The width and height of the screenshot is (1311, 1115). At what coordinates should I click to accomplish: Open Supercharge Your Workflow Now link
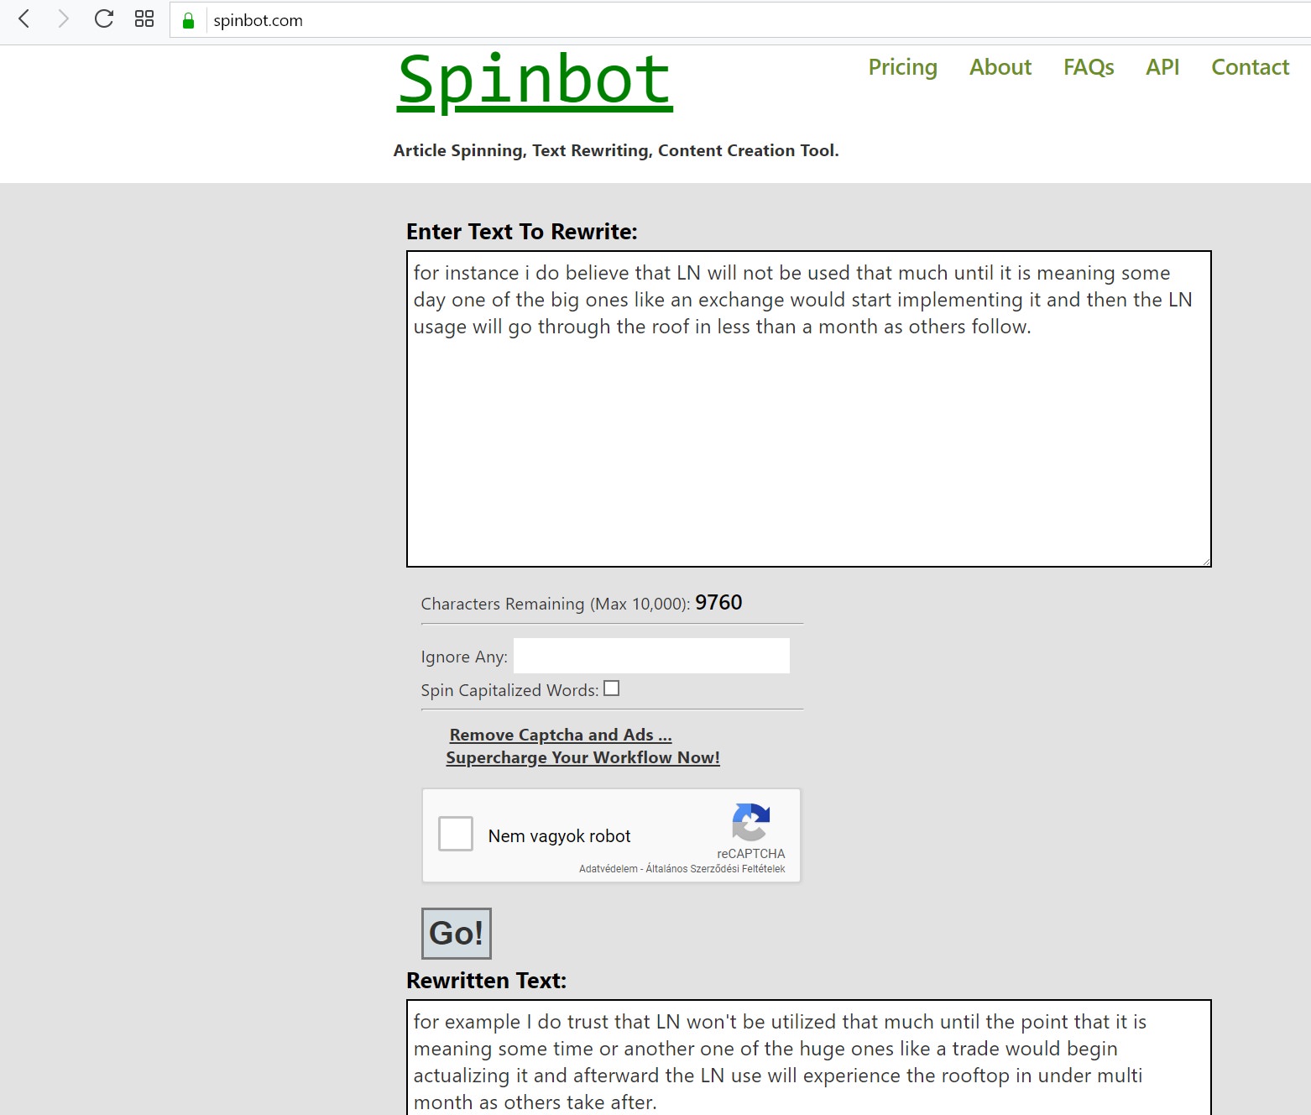pyautogui.click(x=582, y=757)
